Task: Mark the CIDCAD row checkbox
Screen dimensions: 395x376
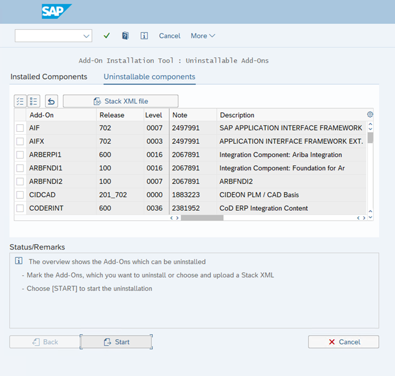Action: click(20, 195)
